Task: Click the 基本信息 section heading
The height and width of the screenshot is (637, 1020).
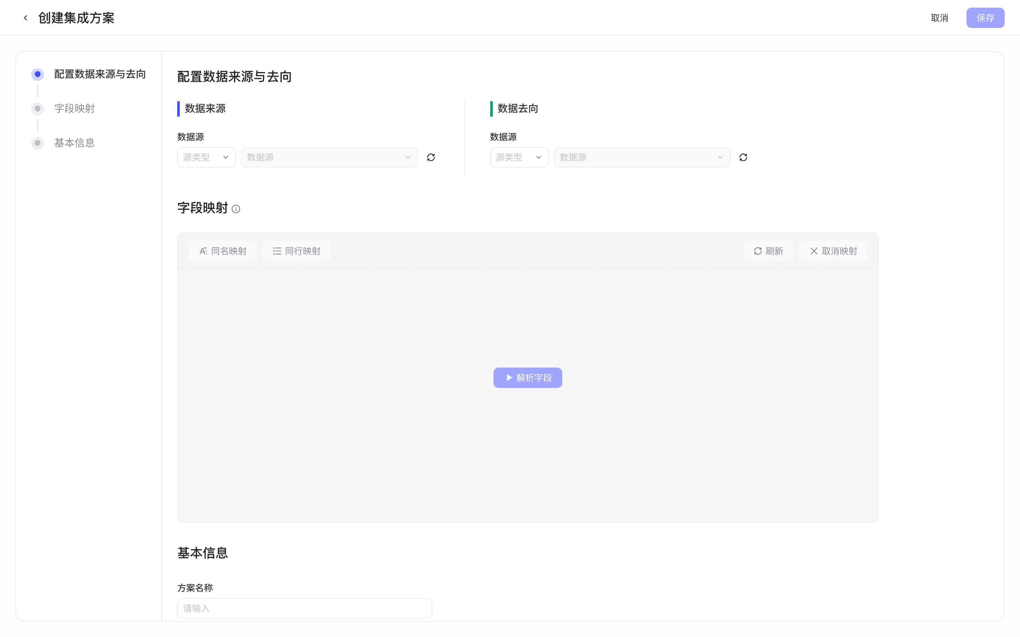Action: pyautogui.click(x=203, y=553)
